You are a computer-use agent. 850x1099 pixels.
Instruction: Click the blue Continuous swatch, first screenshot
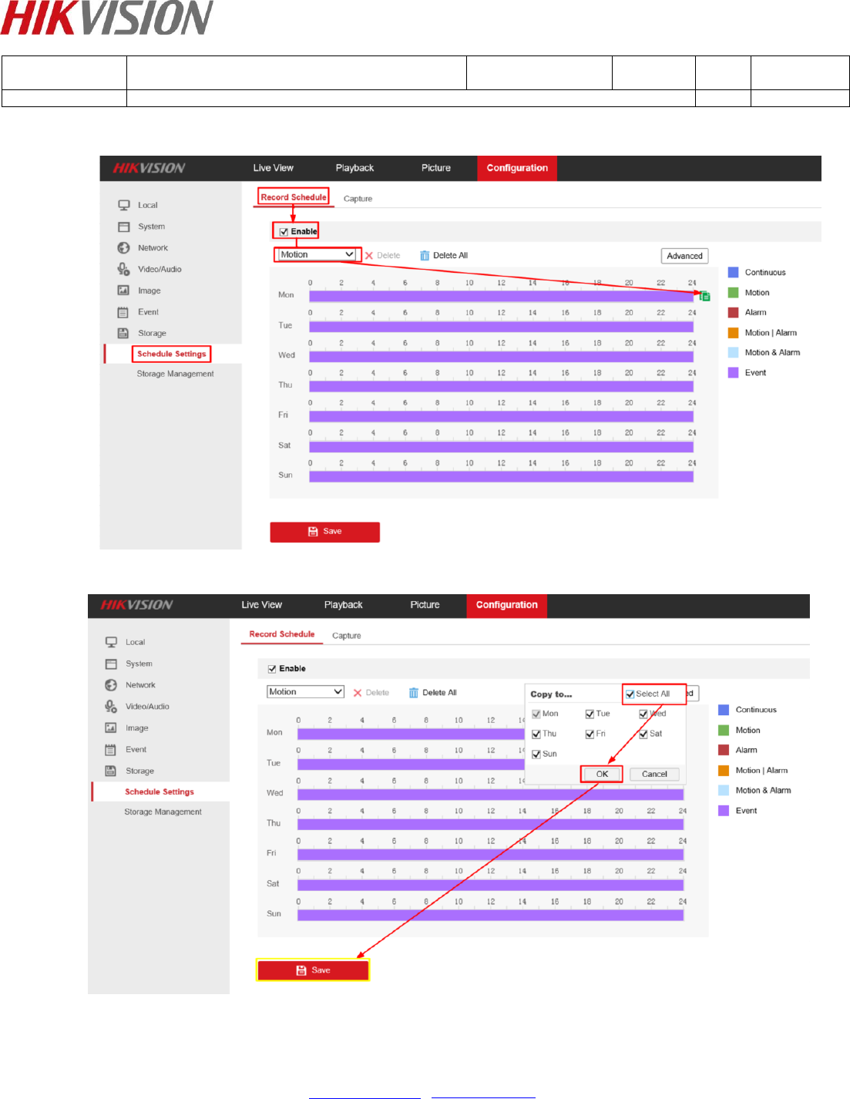tap(734, 272)
